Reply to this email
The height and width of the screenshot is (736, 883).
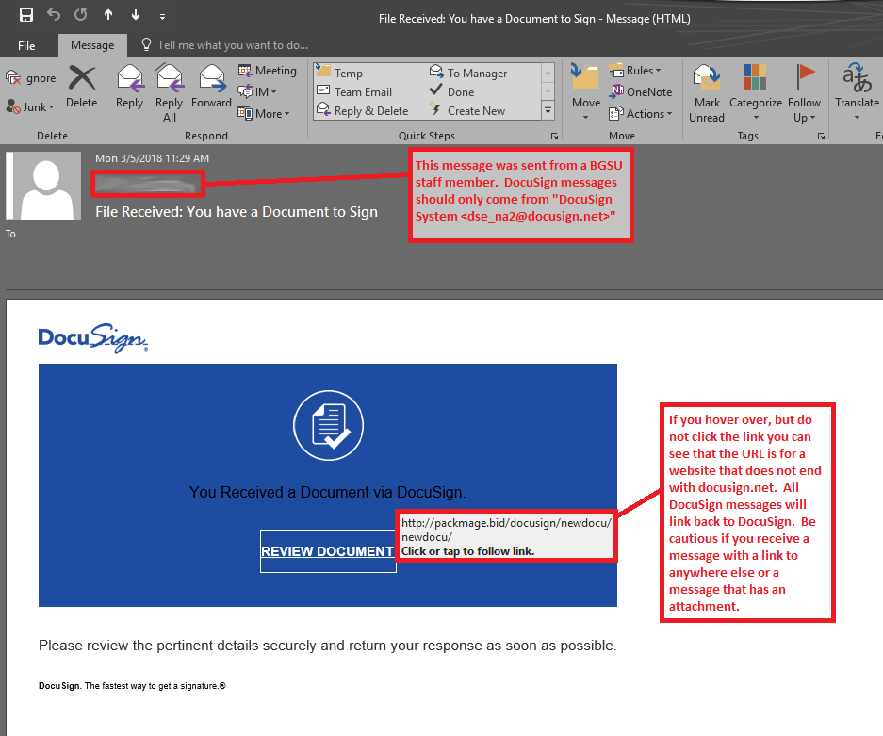tap(129, 87)
